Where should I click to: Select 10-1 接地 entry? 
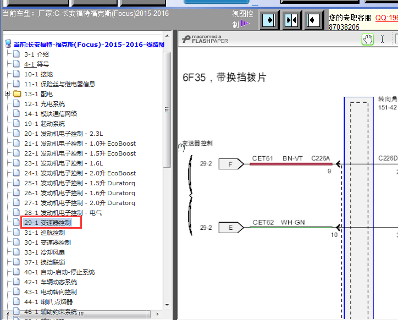click(38, 74)
